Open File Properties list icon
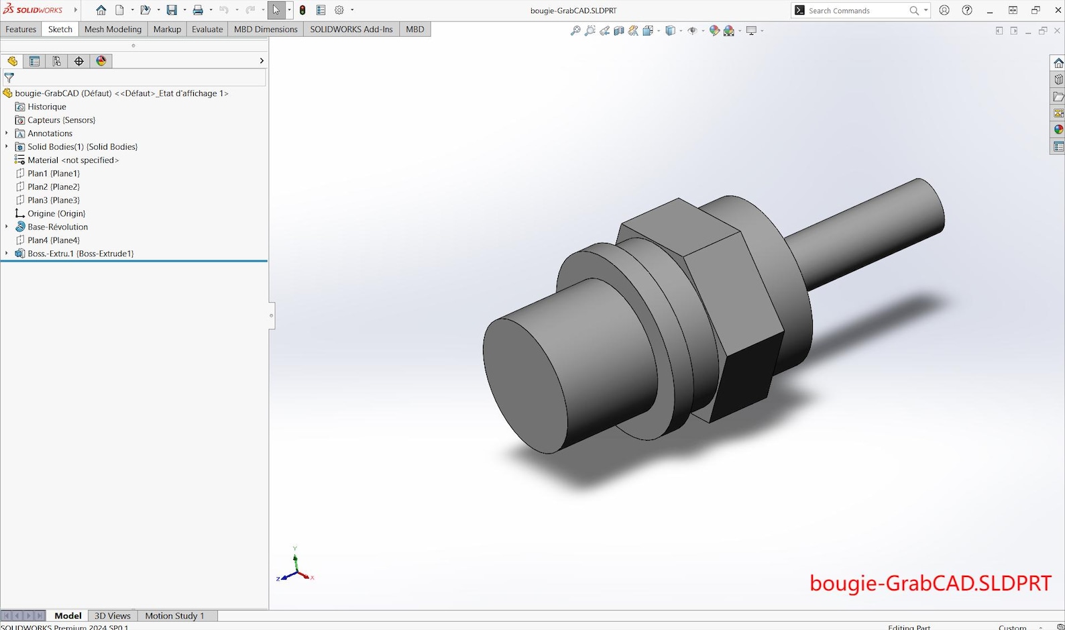 (x=321, y=10)
